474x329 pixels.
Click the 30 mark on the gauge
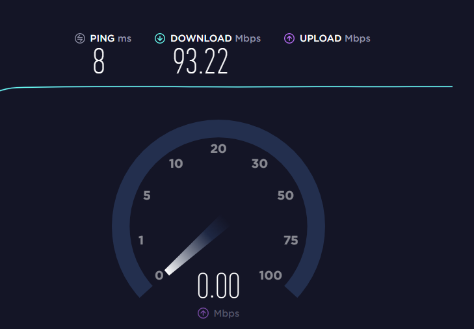click(259, 164)
